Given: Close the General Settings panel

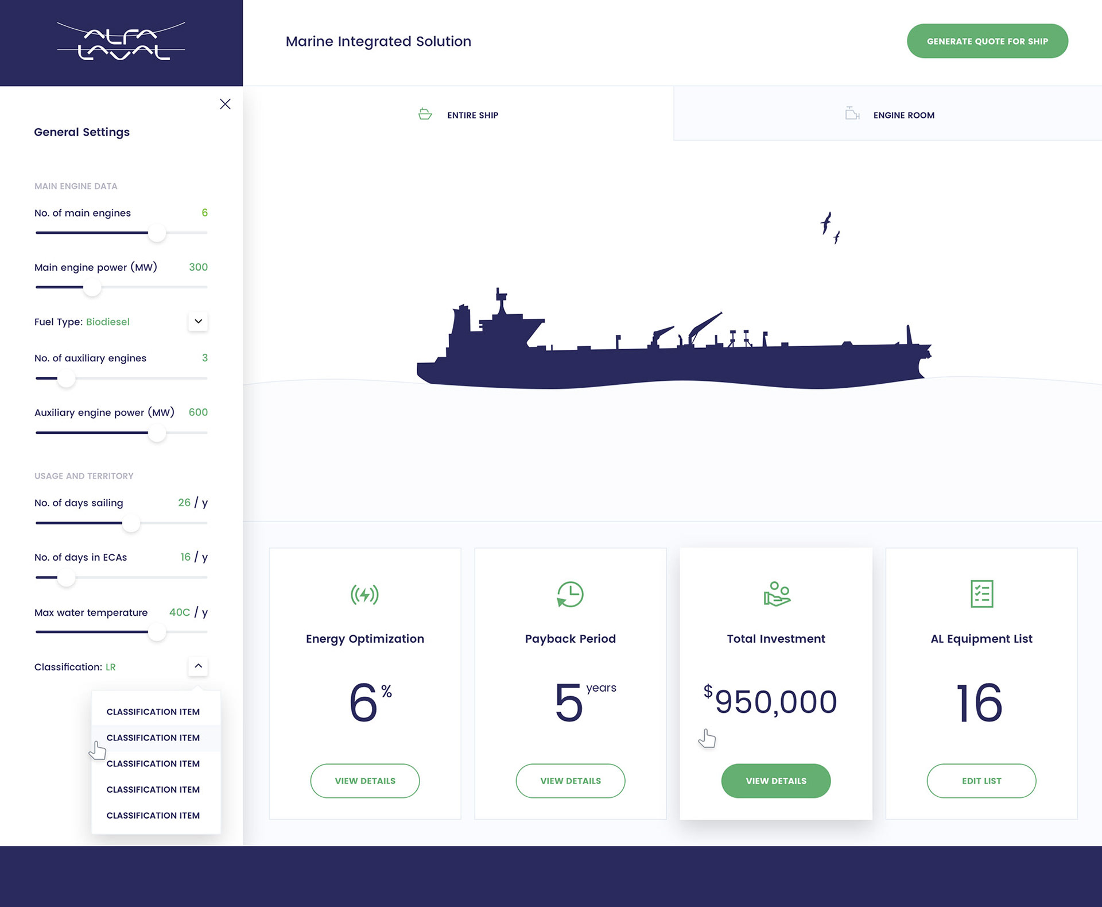Looking at the screenshot, I should tap(225, 104).
